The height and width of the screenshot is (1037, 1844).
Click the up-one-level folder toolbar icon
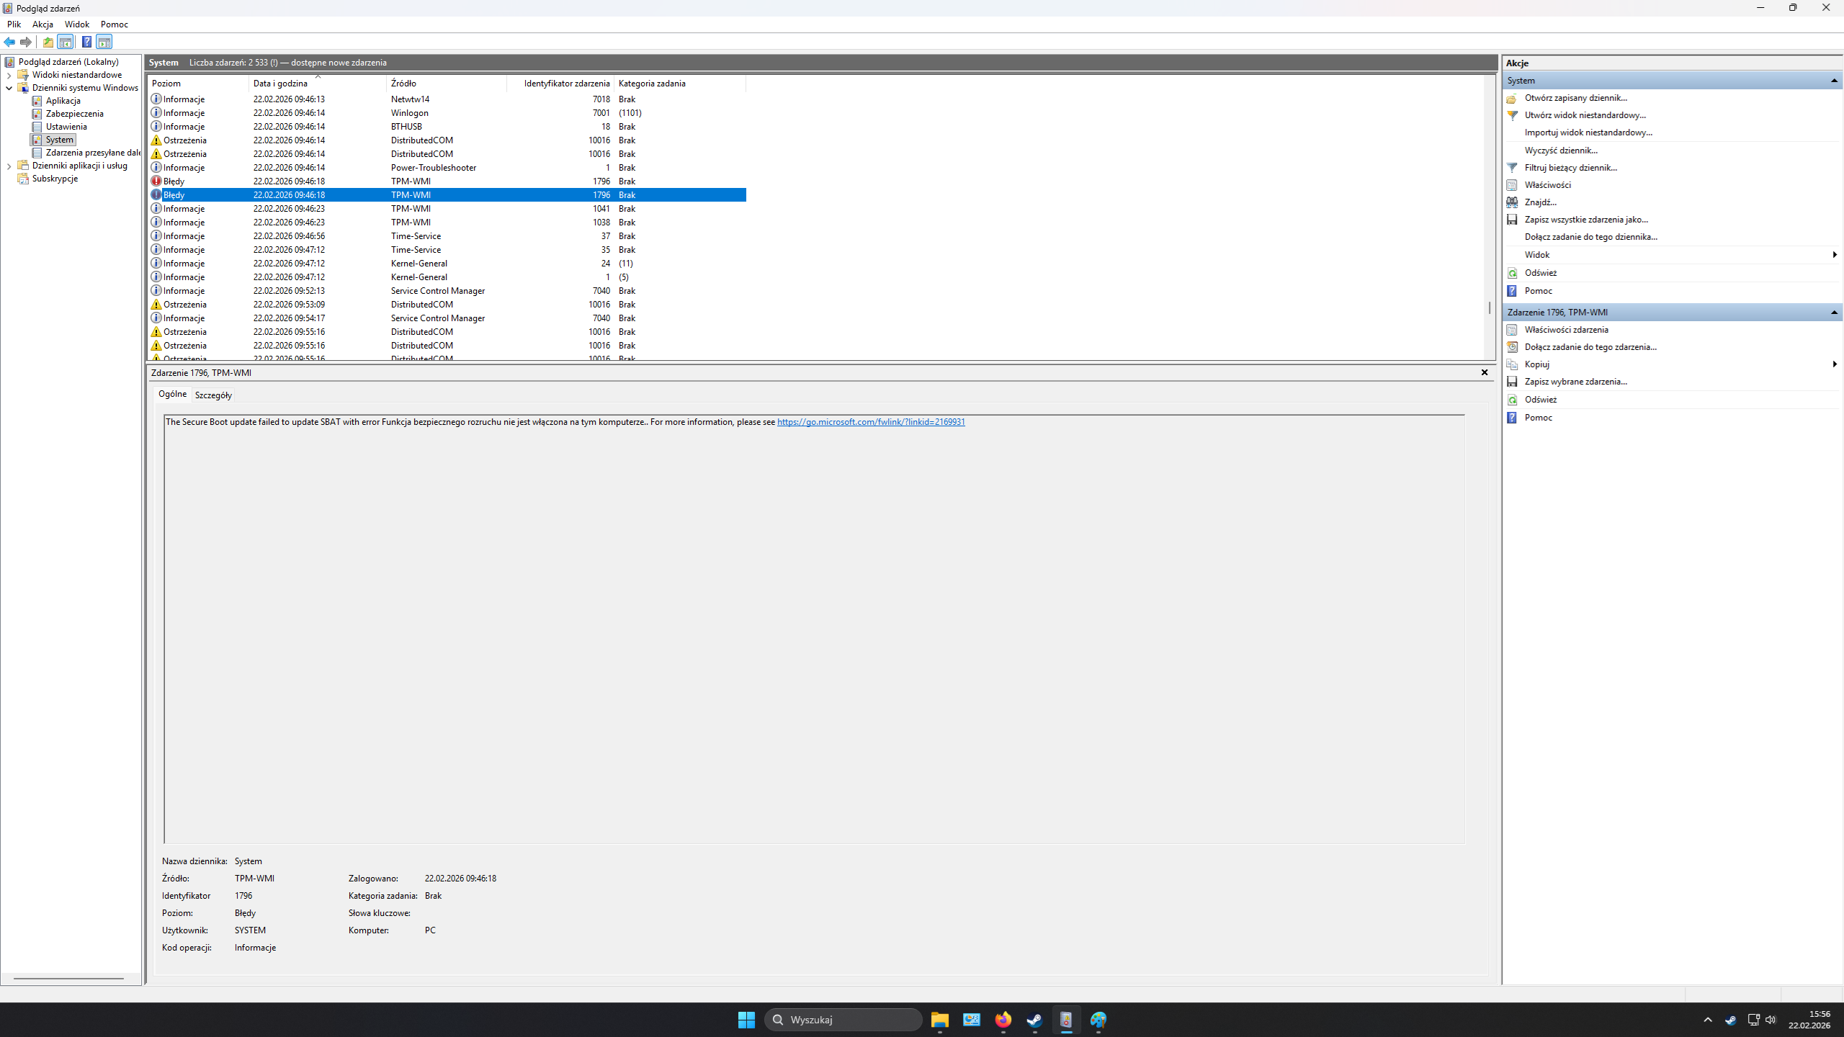coord(48,42)
